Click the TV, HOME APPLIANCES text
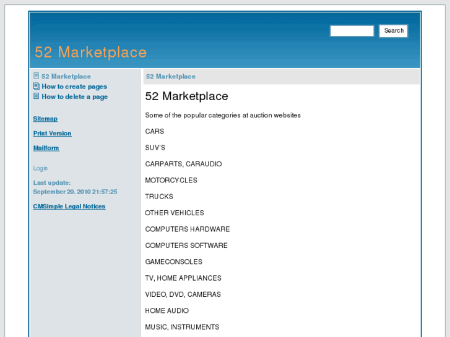 click(183, 278)
